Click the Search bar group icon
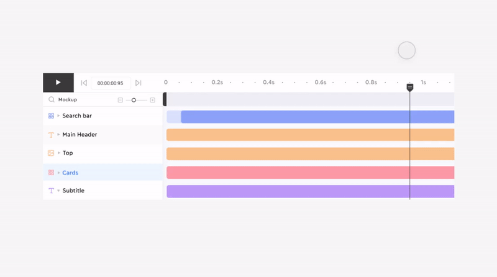This screenshot has height=277, width=497. (51, 116)
